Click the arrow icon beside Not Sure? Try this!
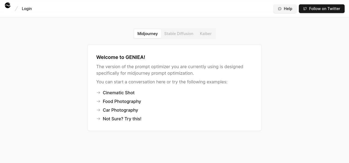 click(x=98, y=119)
